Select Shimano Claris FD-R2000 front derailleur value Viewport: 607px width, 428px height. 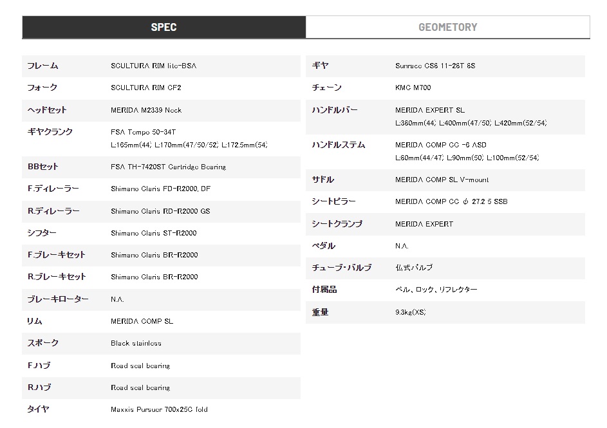(x=160, y=189)
